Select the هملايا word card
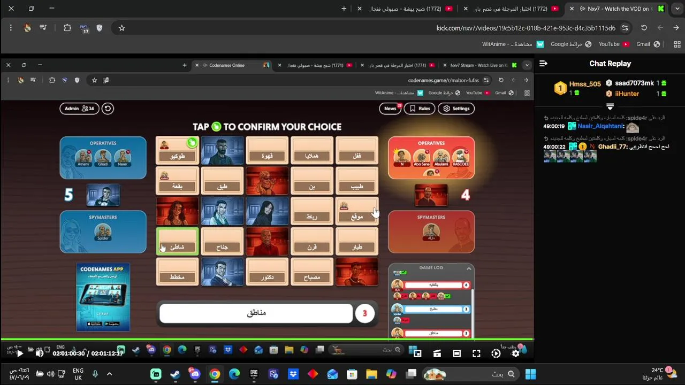 coord(312,150)
